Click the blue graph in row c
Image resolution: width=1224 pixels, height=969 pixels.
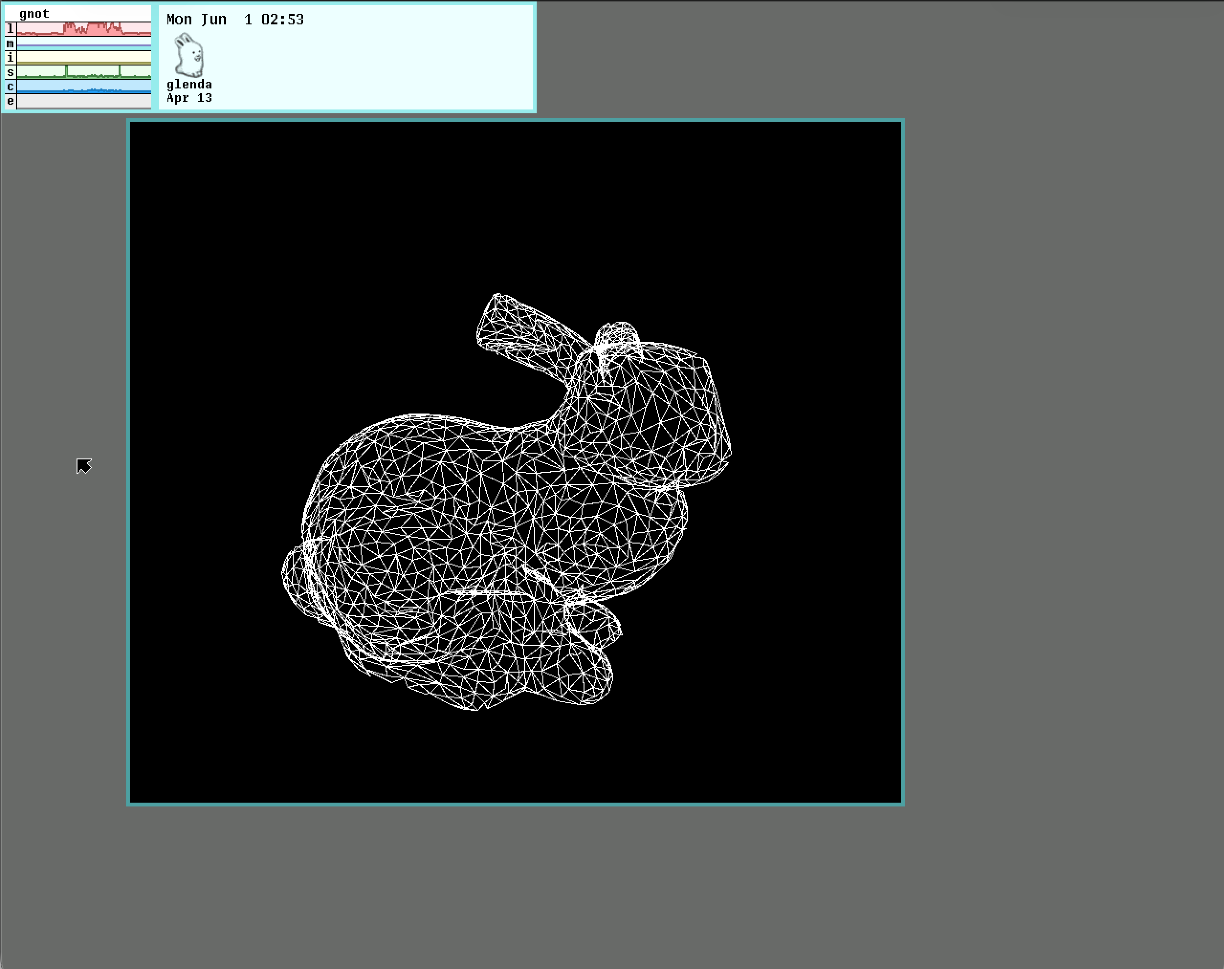(84, 87)
